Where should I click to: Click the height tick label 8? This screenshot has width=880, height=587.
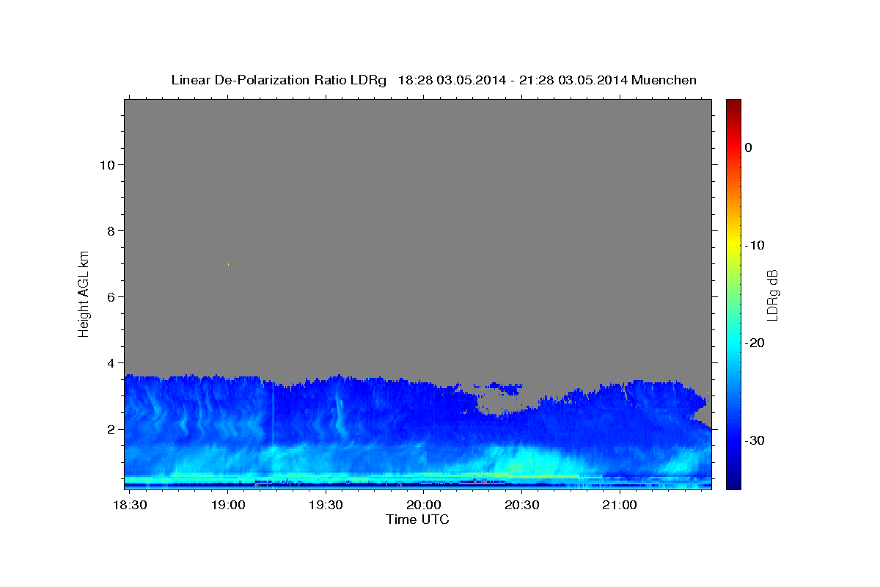click(x=109, y=230)
